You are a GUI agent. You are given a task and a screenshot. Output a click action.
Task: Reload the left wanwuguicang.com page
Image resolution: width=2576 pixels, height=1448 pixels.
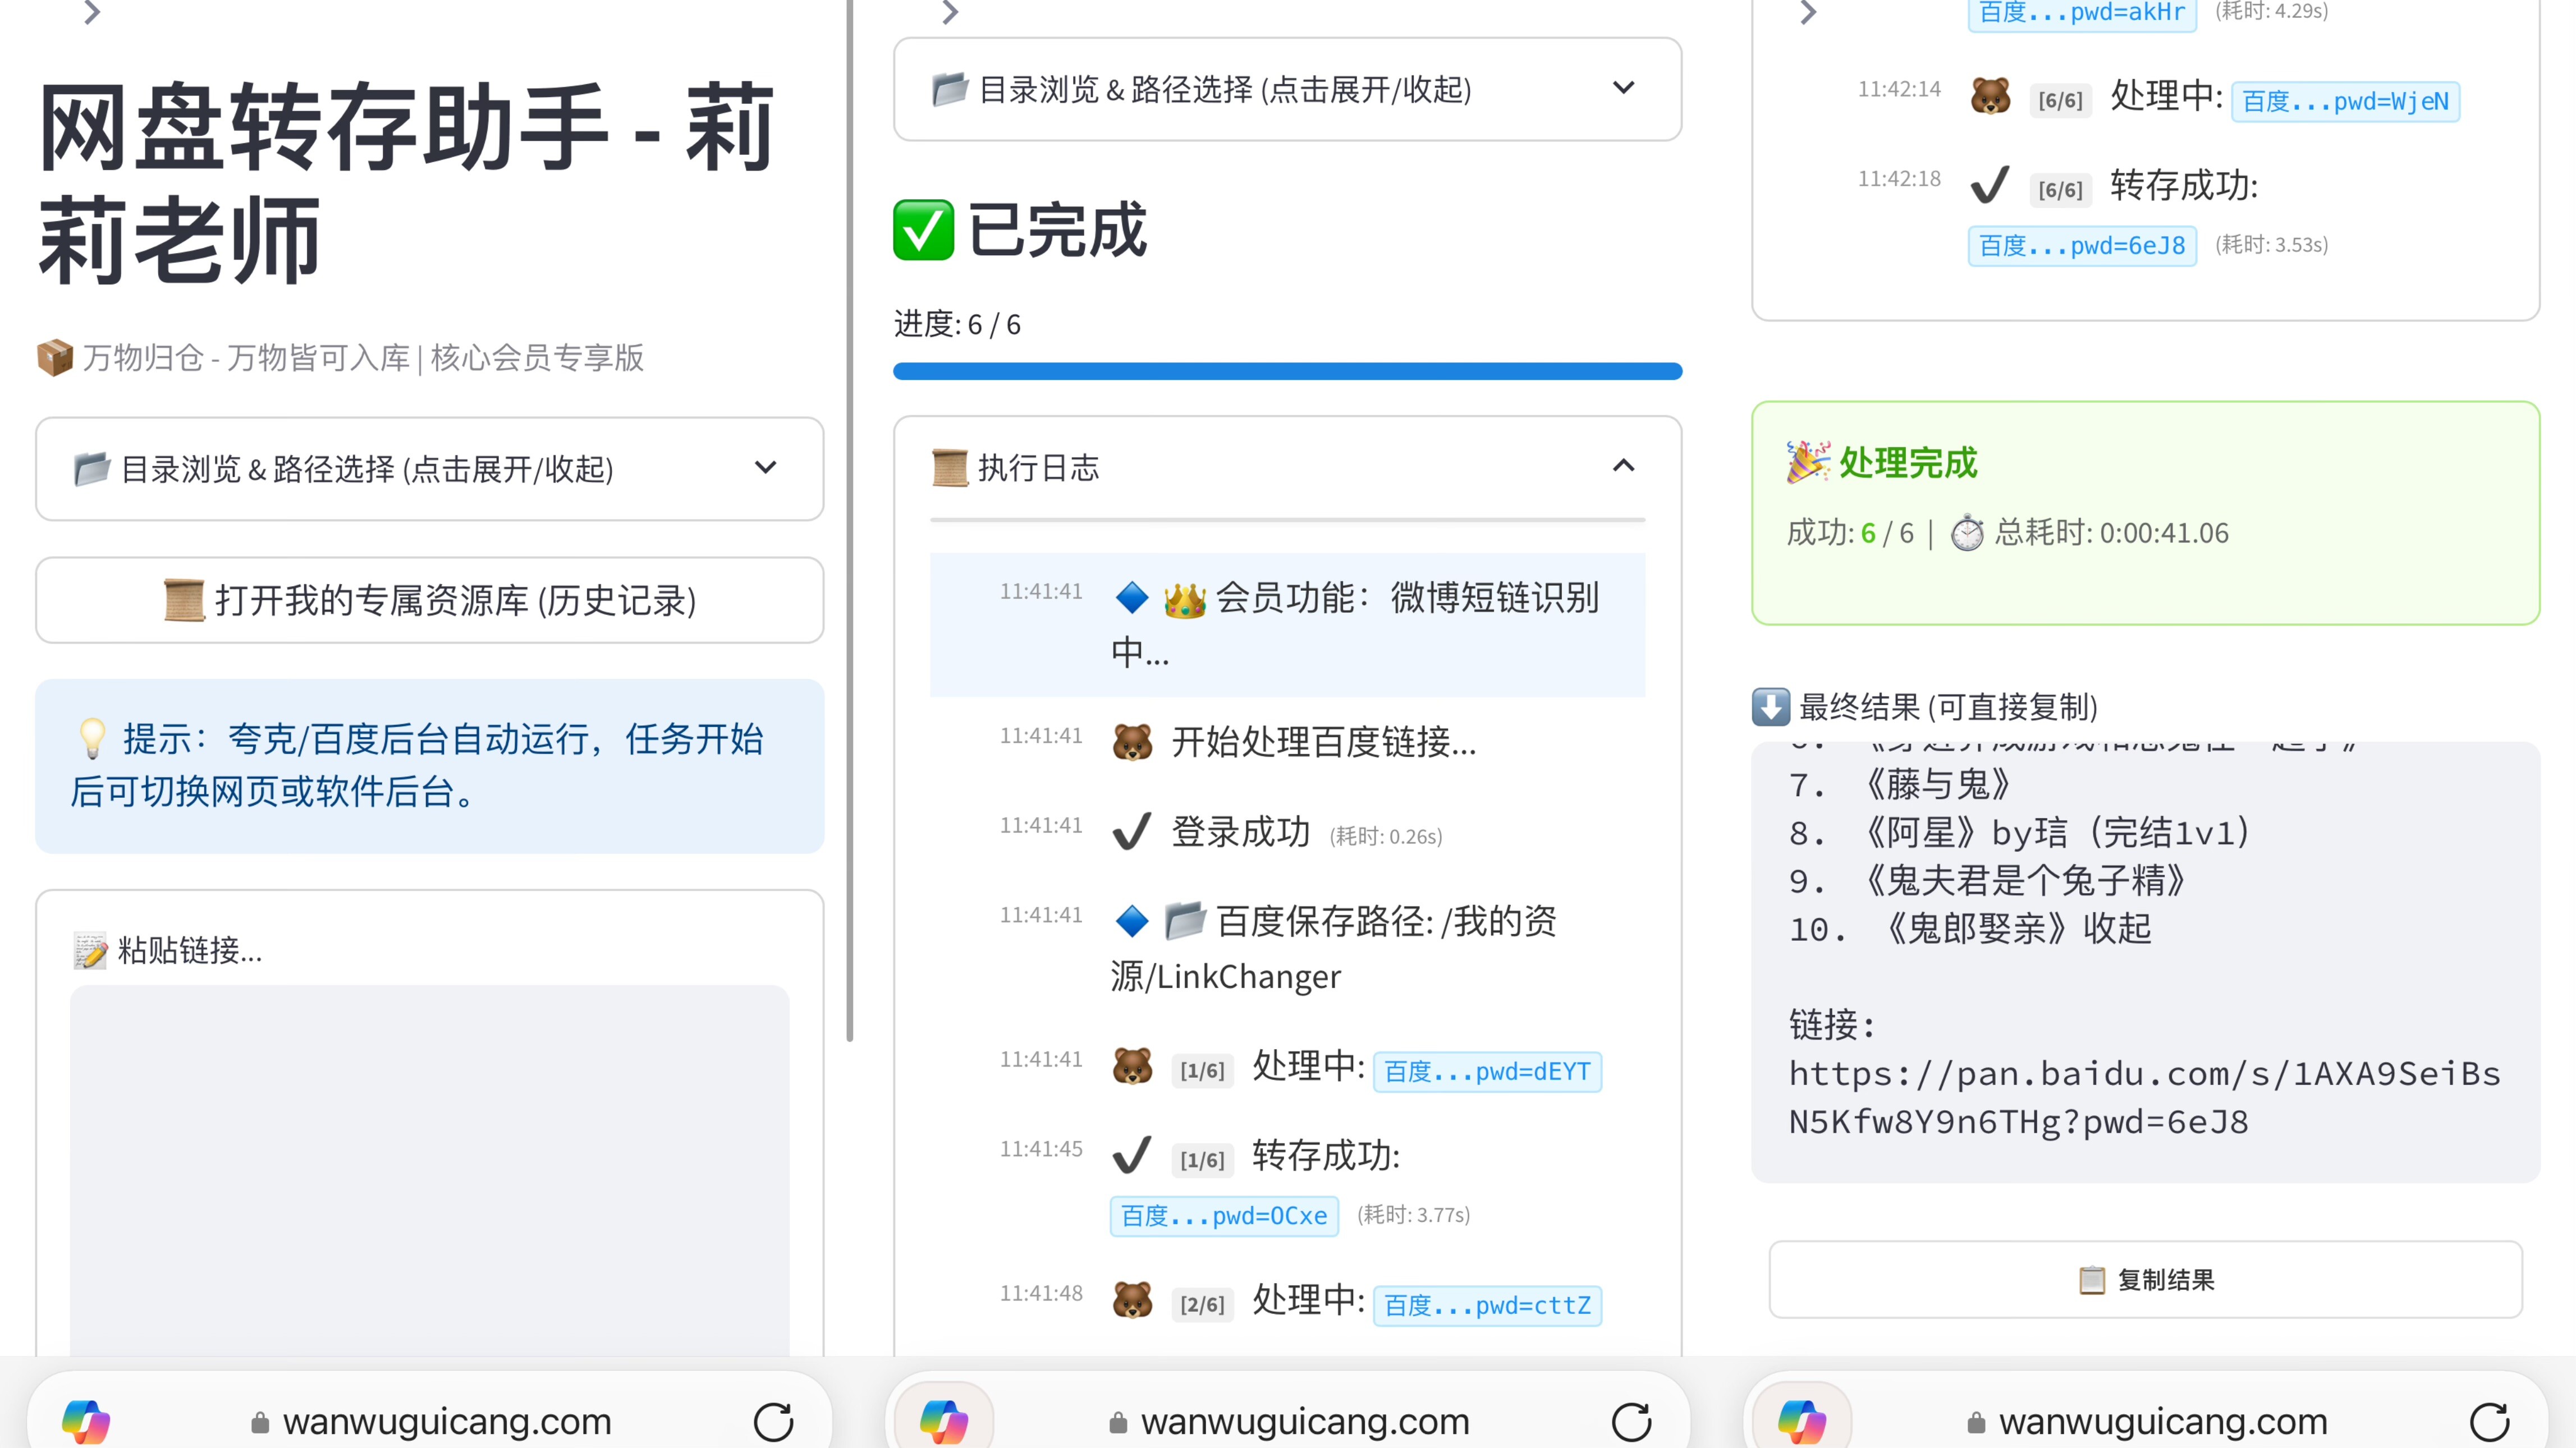[773, 1421]
